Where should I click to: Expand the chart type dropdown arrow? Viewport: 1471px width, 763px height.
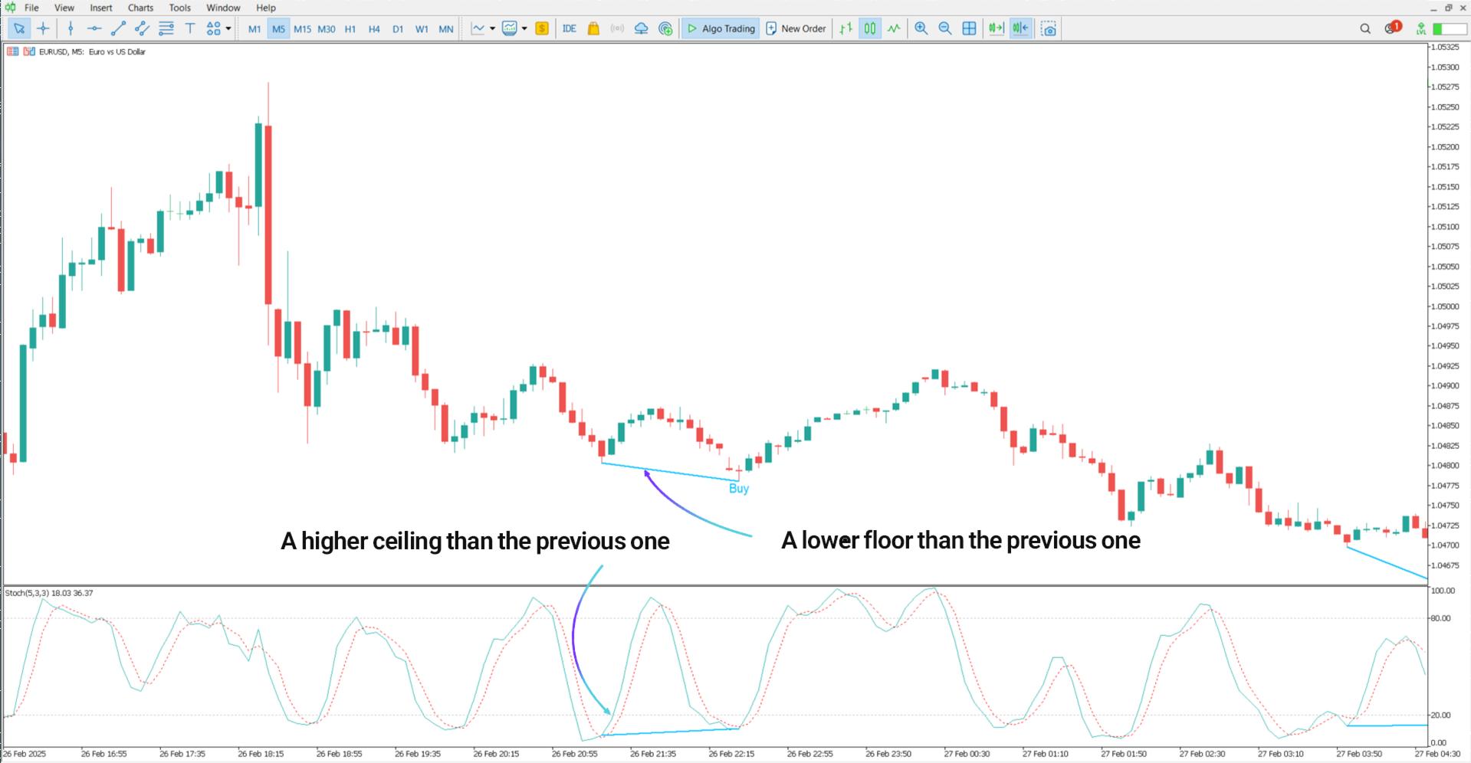click(x=492, y=28)
